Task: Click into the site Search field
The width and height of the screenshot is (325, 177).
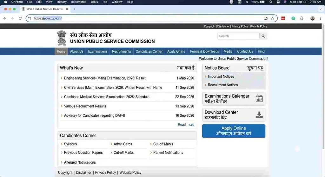Action: click(x=238, y=36)
